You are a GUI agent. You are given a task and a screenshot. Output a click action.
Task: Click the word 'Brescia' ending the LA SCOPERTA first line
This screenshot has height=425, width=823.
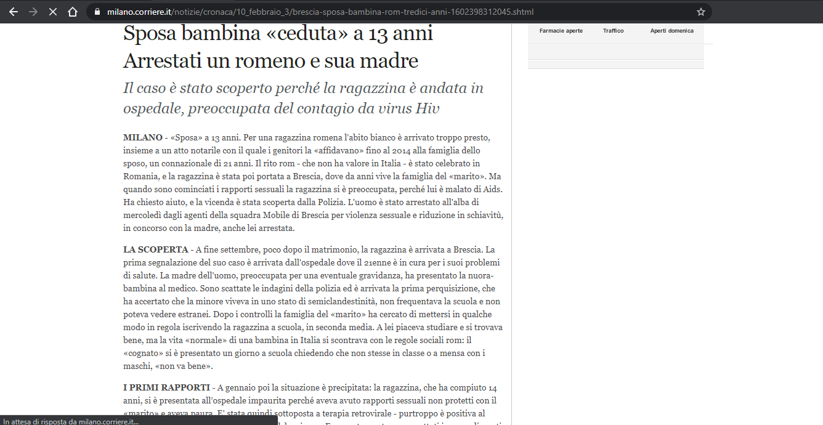pos(468,250)
